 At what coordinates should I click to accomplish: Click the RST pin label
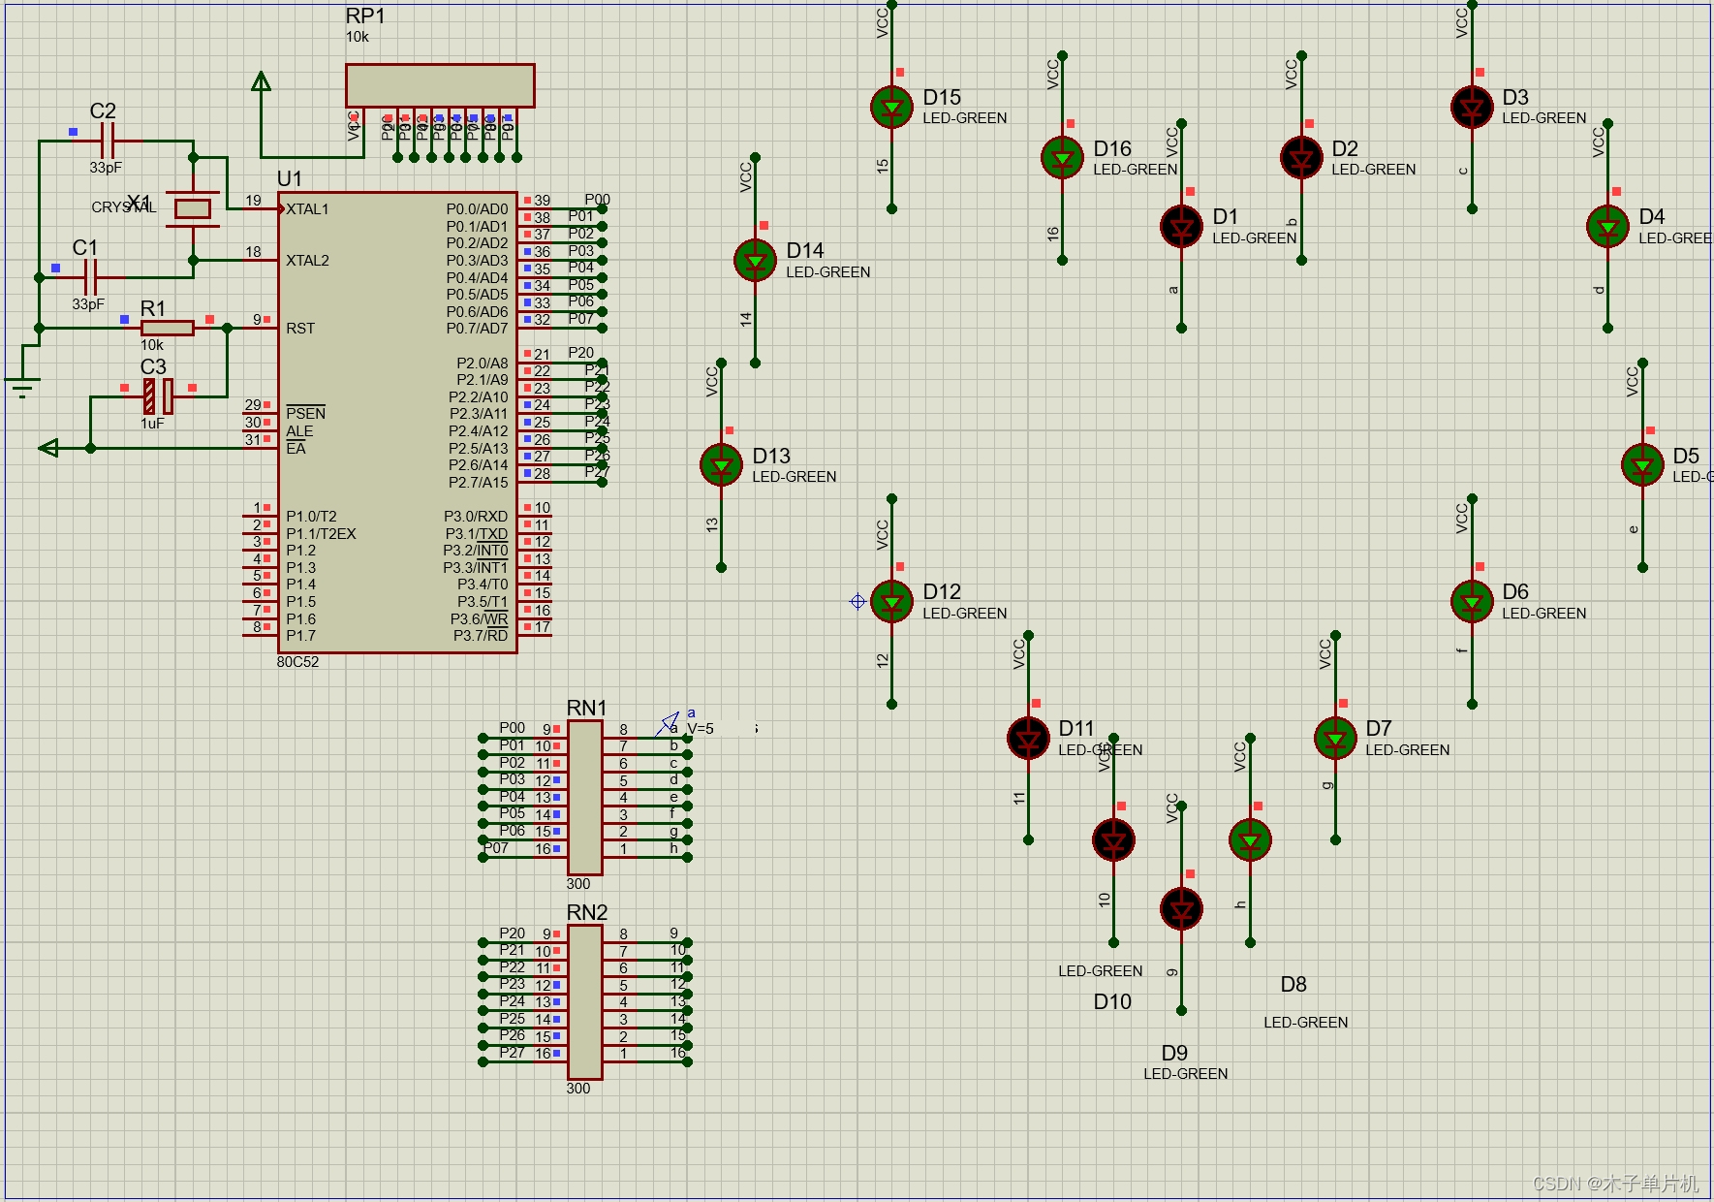coord(300,329)
